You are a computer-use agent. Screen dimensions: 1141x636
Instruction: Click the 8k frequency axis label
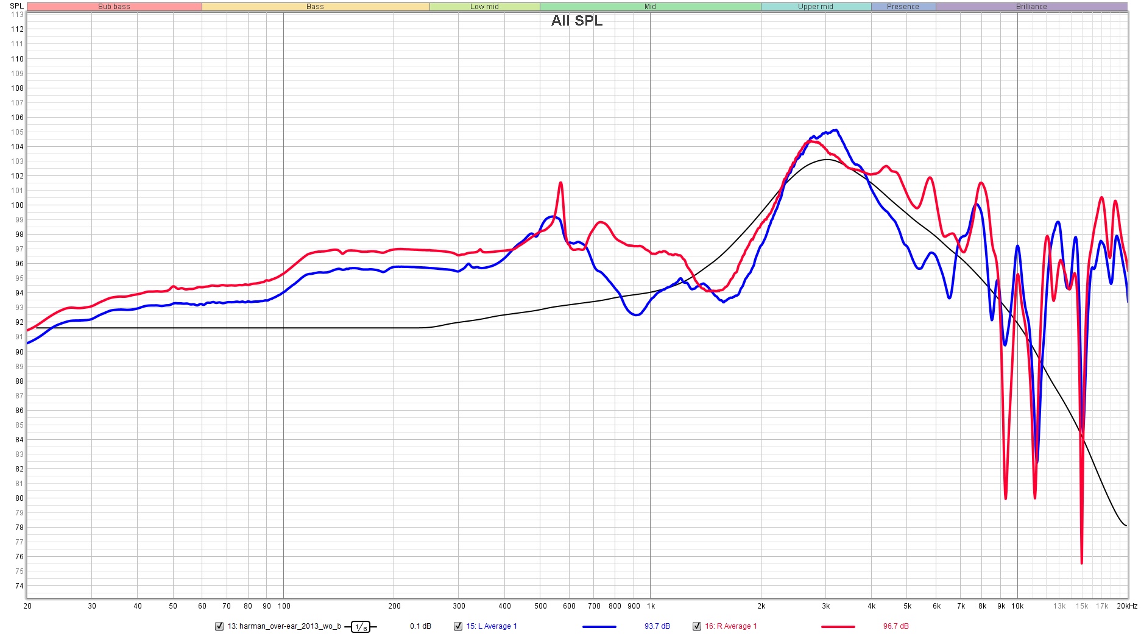[983, 606]
